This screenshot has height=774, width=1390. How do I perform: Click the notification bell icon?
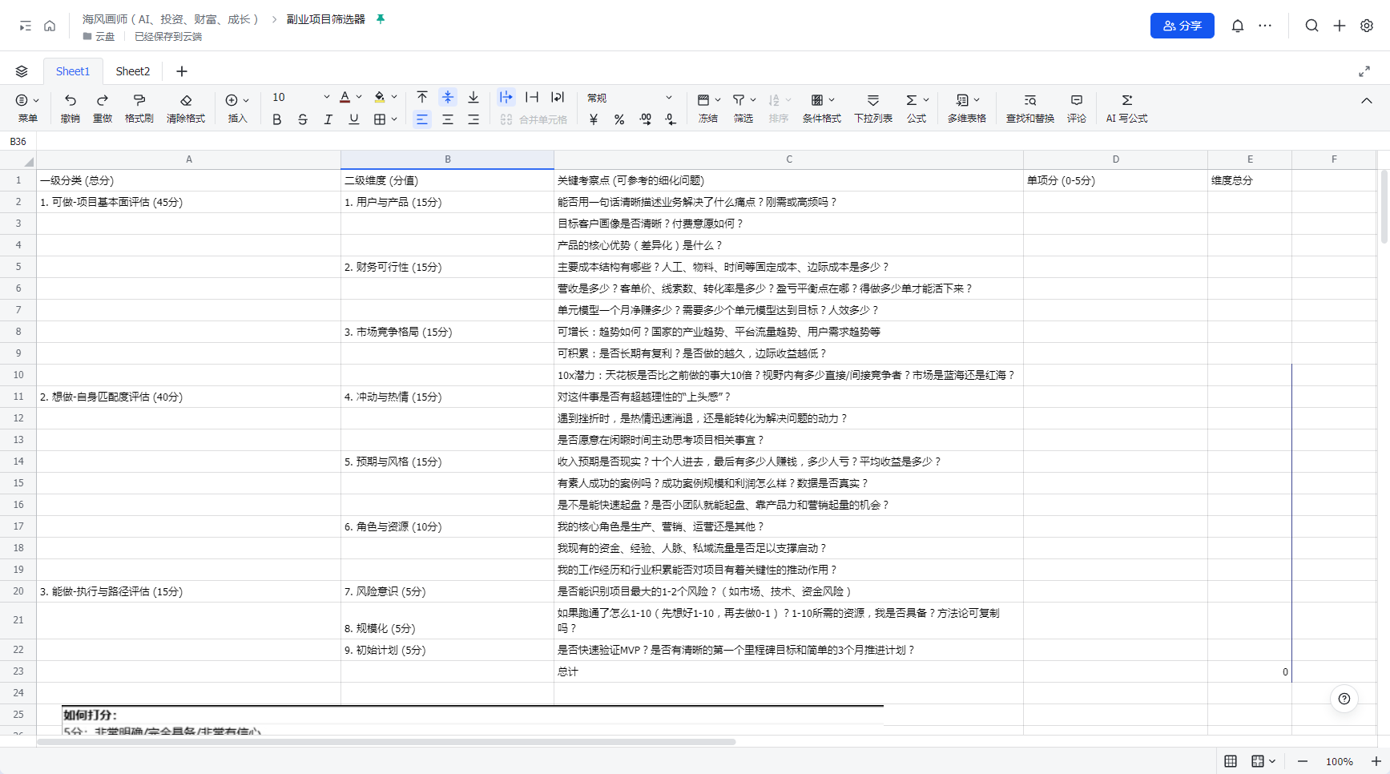(1237, 26)
